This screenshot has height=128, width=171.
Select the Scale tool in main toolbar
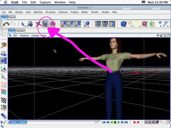coord(45,24)
